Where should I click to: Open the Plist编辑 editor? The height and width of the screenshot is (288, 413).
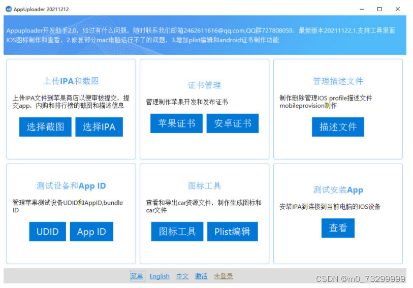[x=233, y=232]
